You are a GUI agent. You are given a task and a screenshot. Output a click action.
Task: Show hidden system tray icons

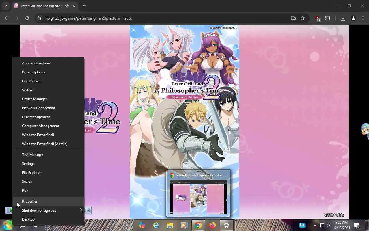315,225
